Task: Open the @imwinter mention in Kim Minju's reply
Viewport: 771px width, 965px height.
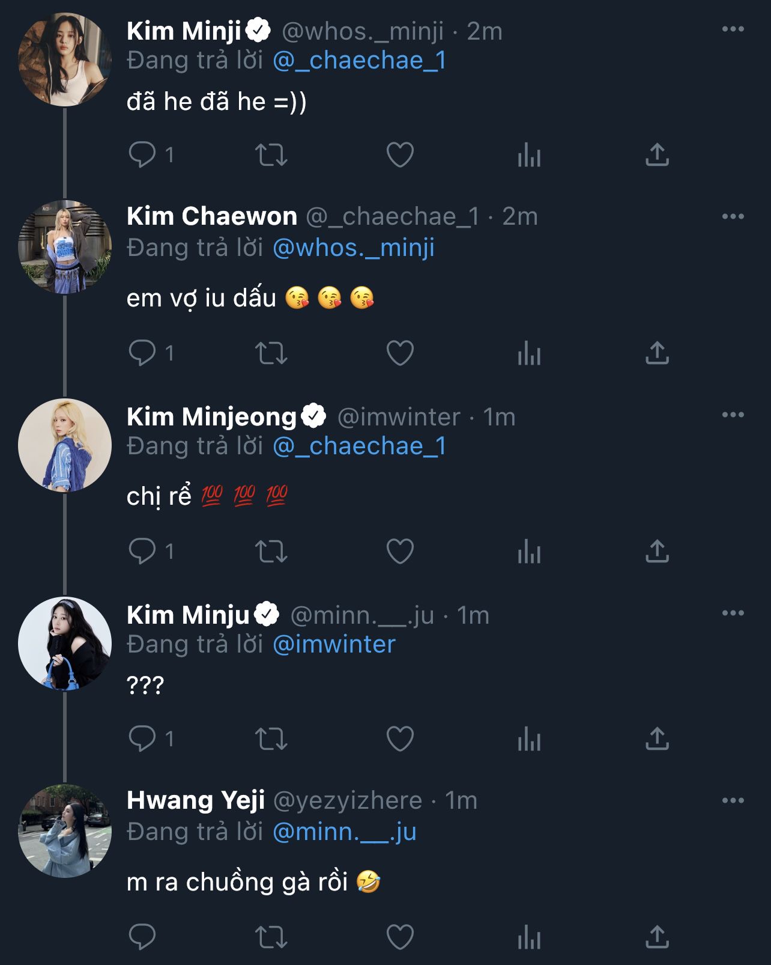Action: 334,644
